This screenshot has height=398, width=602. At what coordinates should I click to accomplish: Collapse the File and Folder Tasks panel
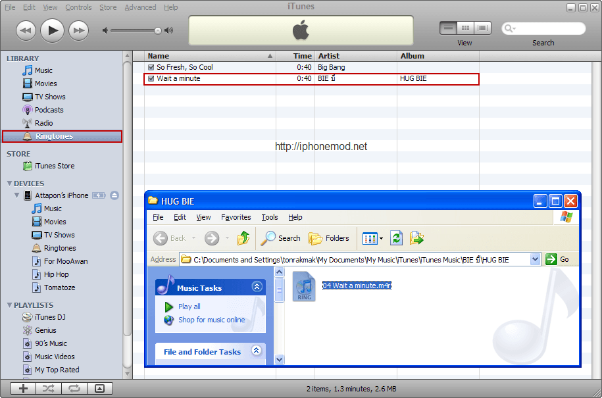click(x=257, y=350)
